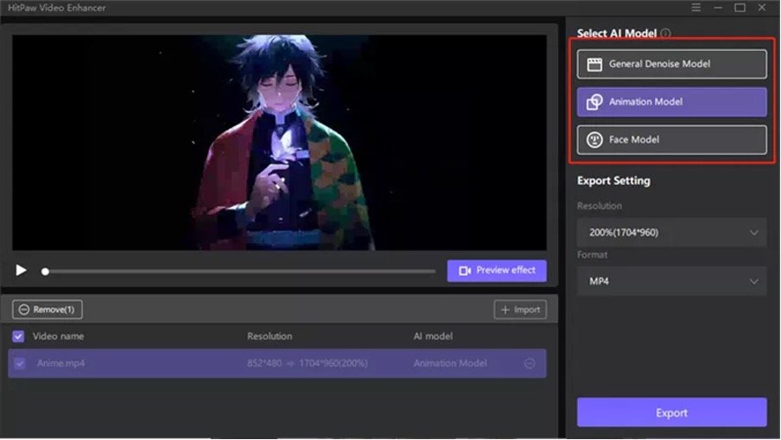This screenshot has height=440, width=781.
Task: Choose the Face Model option
Action: coord(671,140)
